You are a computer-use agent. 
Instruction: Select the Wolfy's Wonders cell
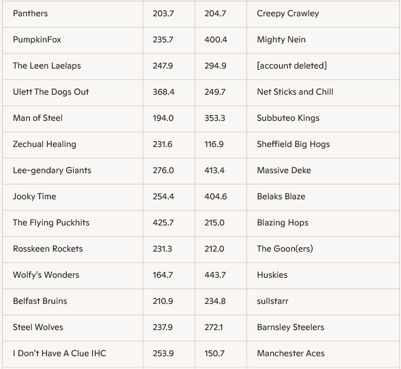[x=46, y=275]
